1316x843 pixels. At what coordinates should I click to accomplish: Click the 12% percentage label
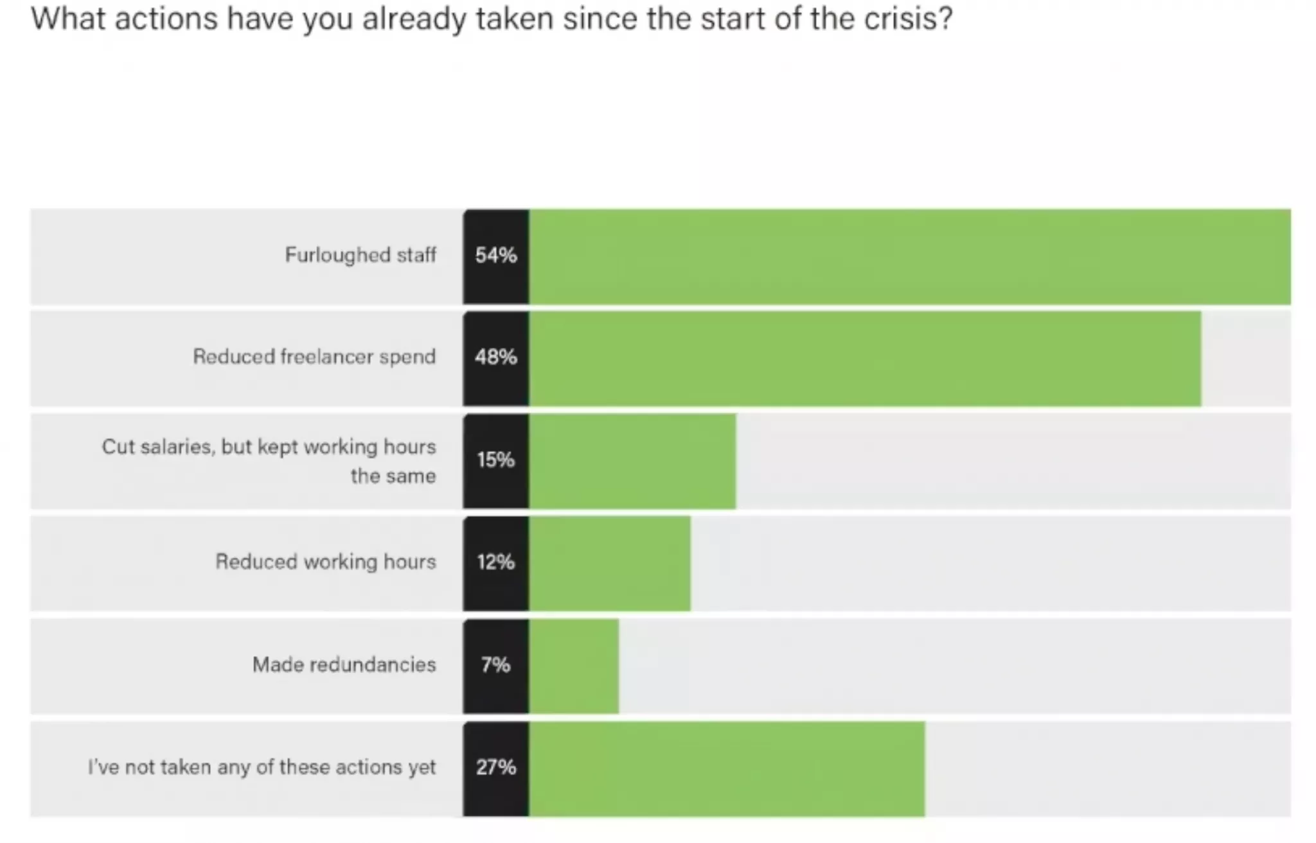pyautogui.click(x=495, y=563)
